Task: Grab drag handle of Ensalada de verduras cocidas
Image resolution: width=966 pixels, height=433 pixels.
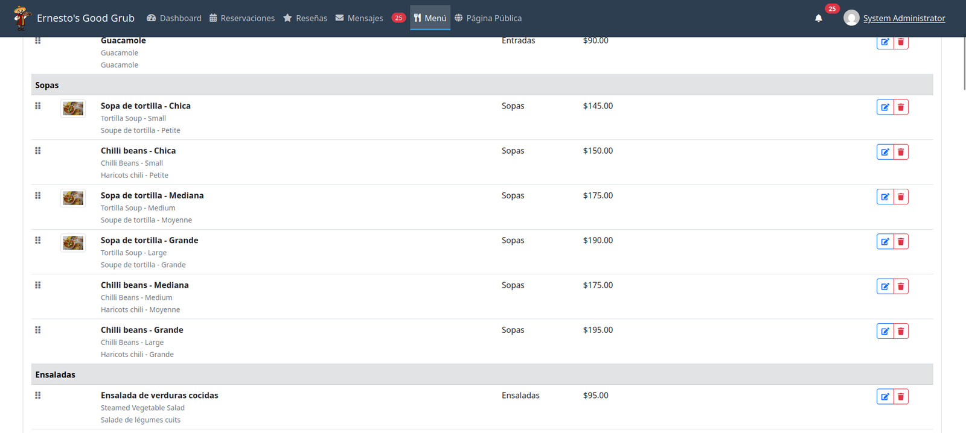Action: coord(38,396)
